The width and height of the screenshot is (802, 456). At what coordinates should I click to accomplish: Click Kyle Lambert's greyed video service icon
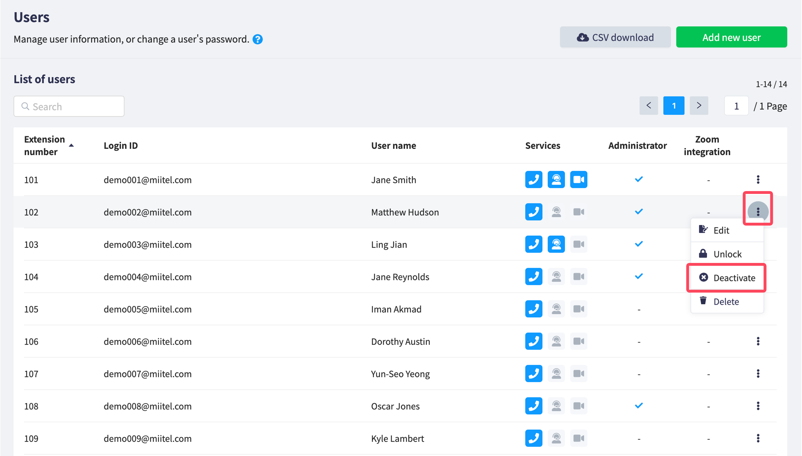578,439
